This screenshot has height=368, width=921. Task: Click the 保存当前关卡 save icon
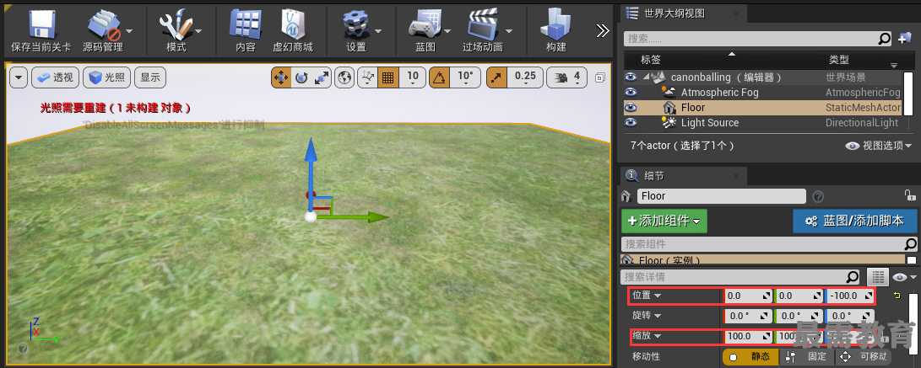41,25
